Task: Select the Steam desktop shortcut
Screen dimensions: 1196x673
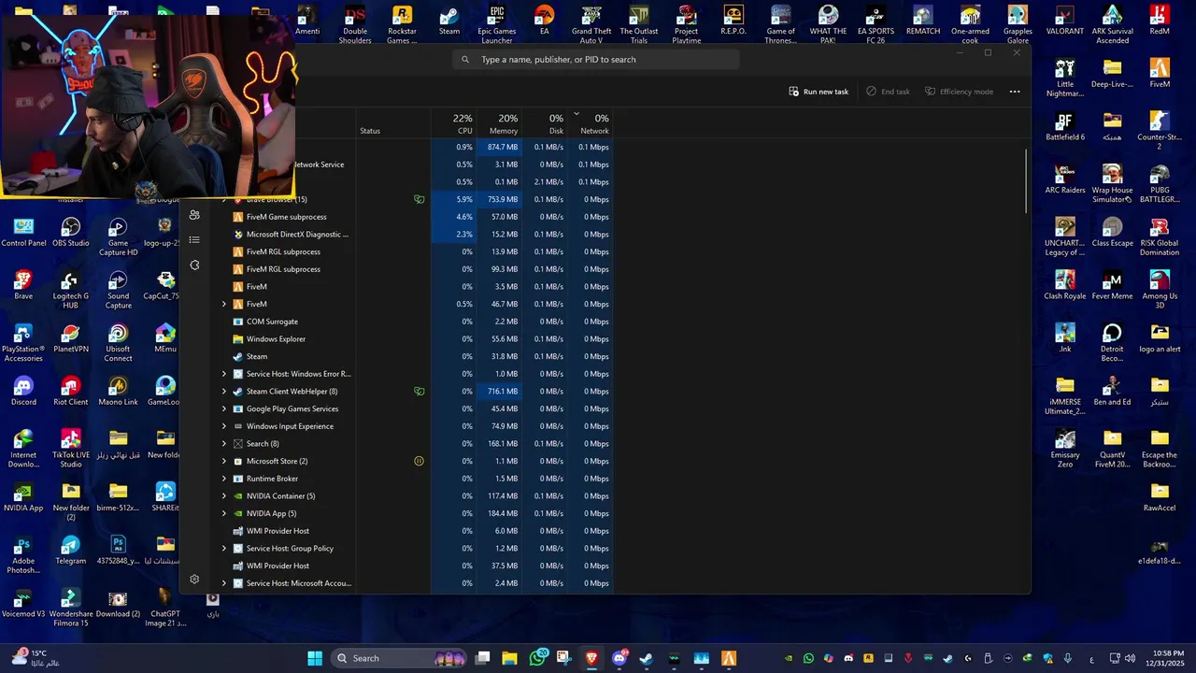Action: [x=449, y=21]
